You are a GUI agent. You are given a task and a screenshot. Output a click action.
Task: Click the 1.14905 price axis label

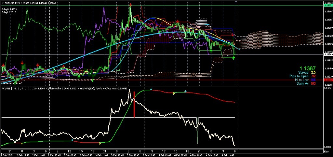coord(328,20)
